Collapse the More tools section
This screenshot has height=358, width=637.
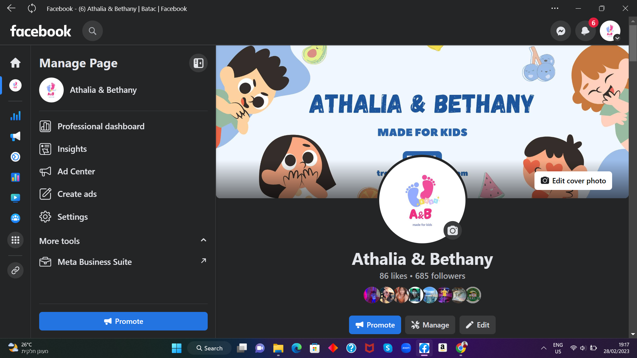click(x=203, y=240)
